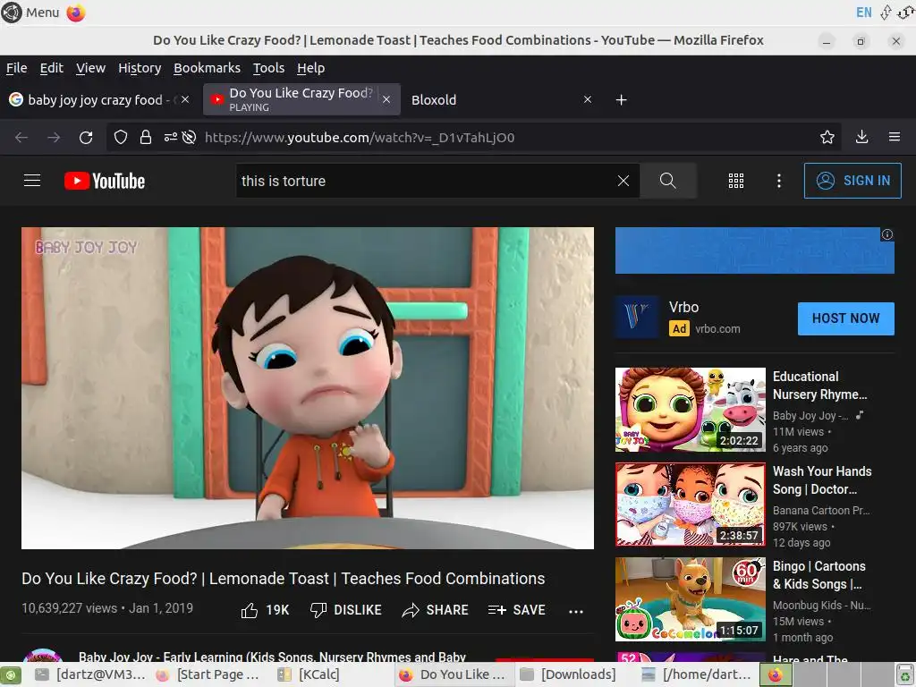Go back with Firefox back arrow
The image size is (916, 687).
21,137
